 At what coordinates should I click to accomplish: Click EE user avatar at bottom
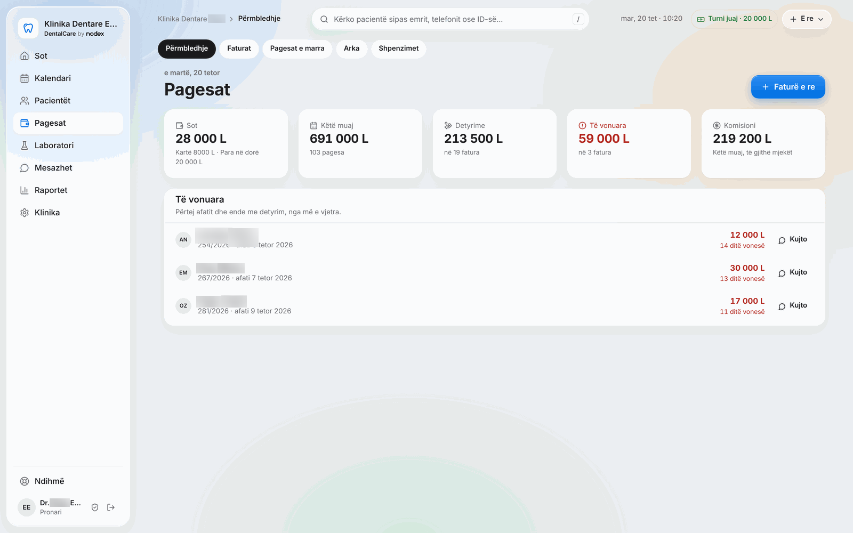coord(27,507)
